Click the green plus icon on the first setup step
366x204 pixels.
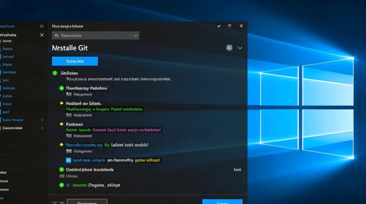coord(61,88)
